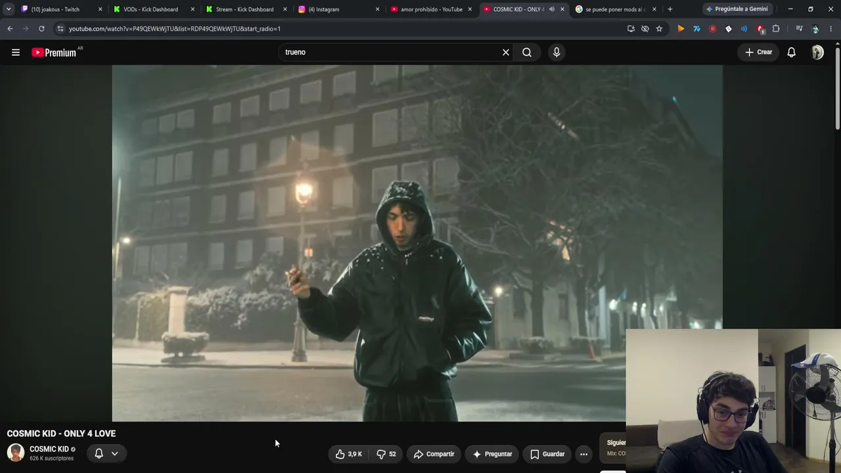The height and width of the screenshot is (473, 841).
Task: Close the VODs Kick Dashboard tab
Action: [193, 9]
